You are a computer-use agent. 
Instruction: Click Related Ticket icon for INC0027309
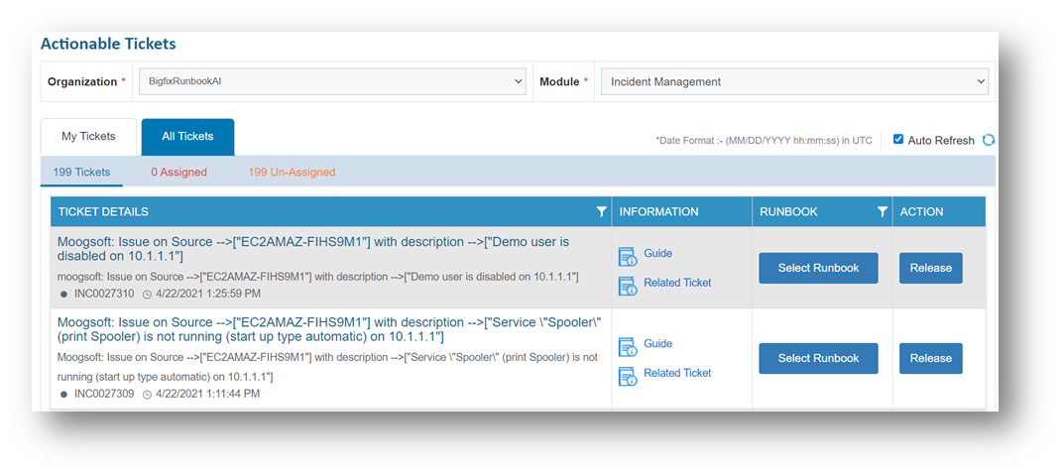[x=628, y=376]
